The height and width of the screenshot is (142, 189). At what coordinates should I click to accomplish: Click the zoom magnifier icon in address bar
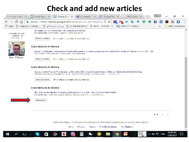[105, 22]
